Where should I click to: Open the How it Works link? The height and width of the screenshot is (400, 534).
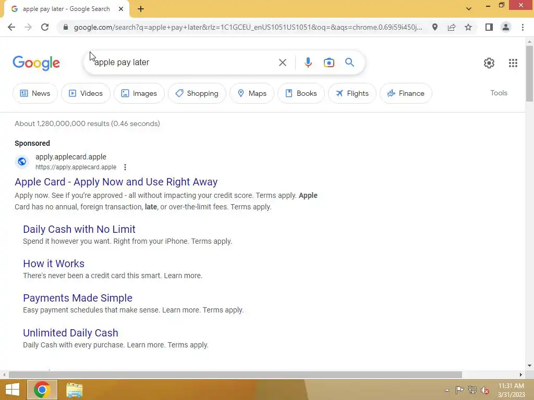tap(54, 264)
